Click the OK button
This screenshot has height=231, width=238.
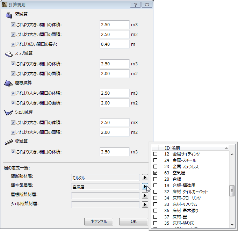134,222
